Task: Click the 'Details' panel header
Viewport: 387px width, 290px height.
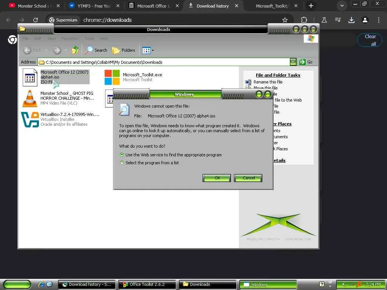Action: (x=279, y=160)
